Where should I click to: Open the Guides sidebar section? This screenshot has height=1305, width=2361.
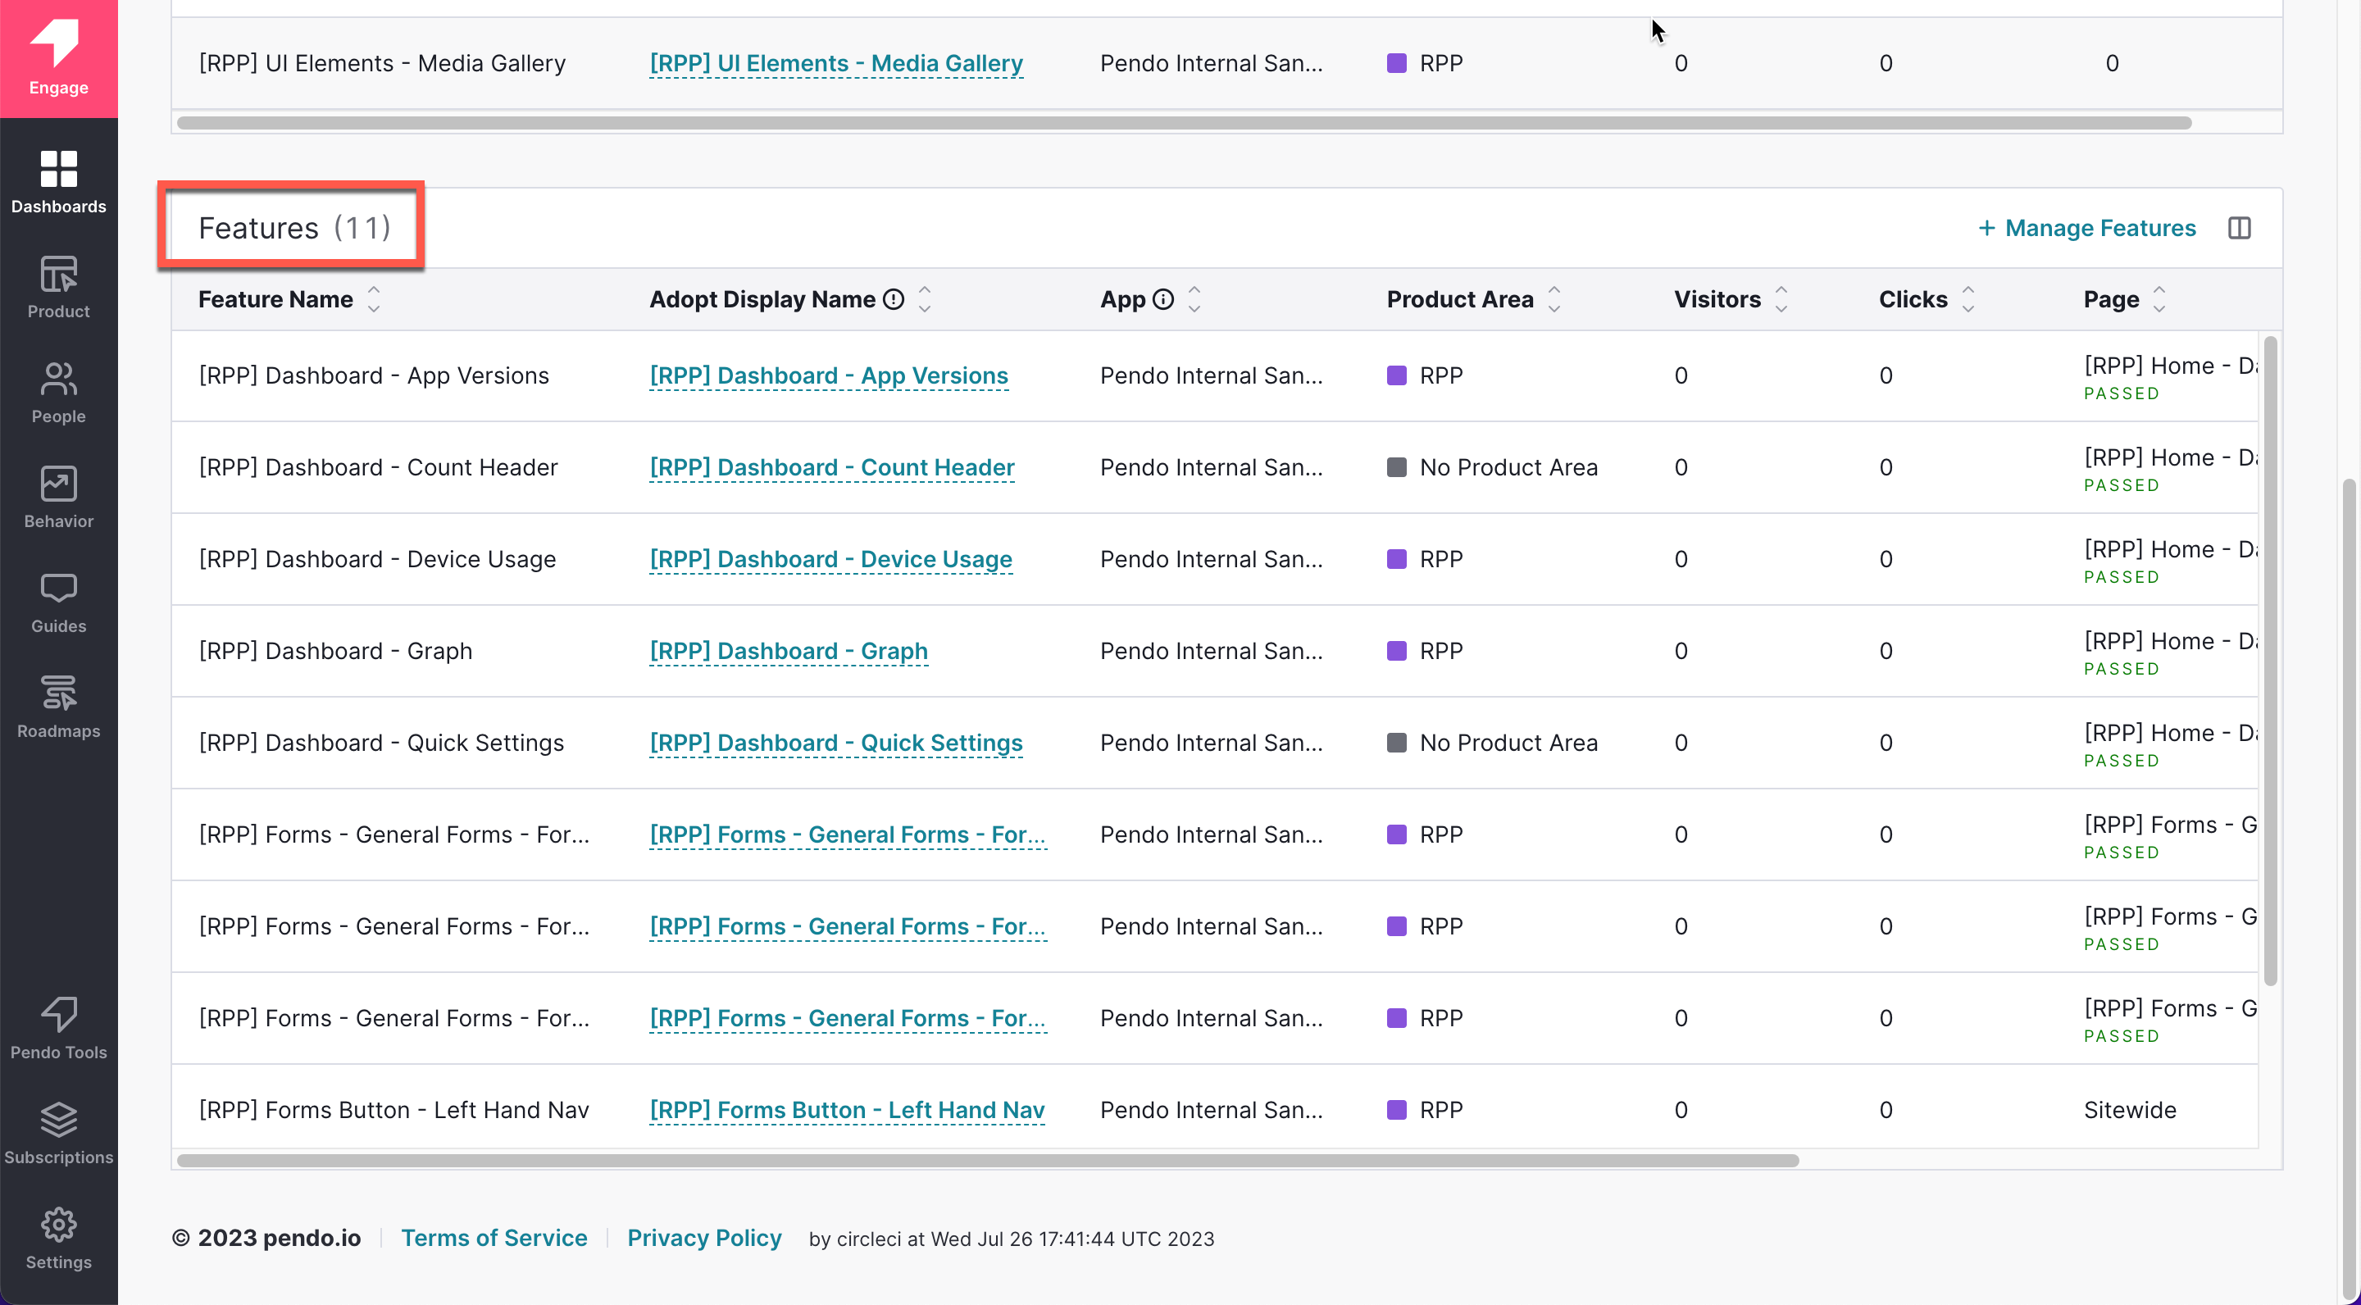[x=59, y=602]
